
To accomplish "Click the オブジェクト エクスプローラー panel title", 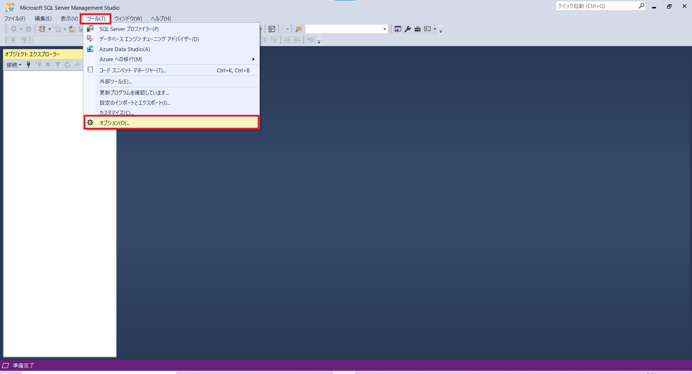I will (x=32, y=54).
